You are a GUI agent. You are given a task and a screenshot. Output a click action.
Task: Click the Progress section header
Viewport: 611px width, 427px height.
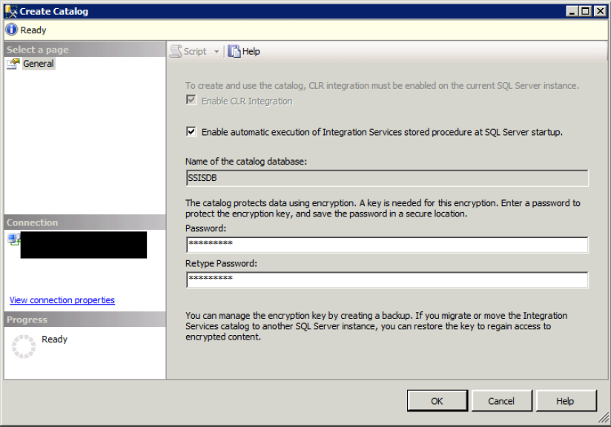tap(85, 320)
